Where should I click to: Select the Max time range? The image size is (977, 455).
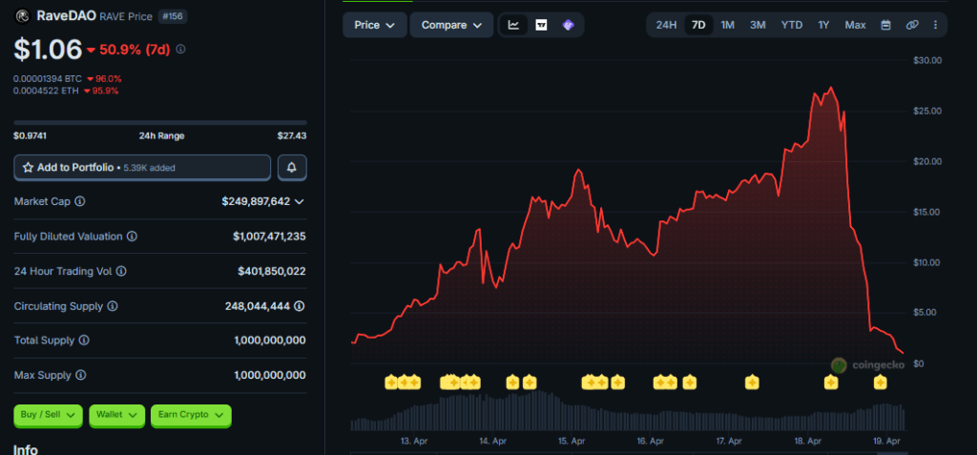[x=855, y=25]
